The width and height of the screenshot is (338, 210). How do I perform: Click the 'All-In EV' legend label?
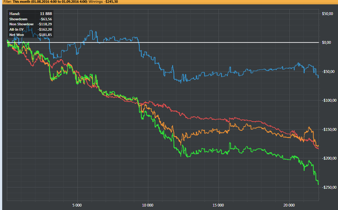pyautogui.click(x=16, y=29)
